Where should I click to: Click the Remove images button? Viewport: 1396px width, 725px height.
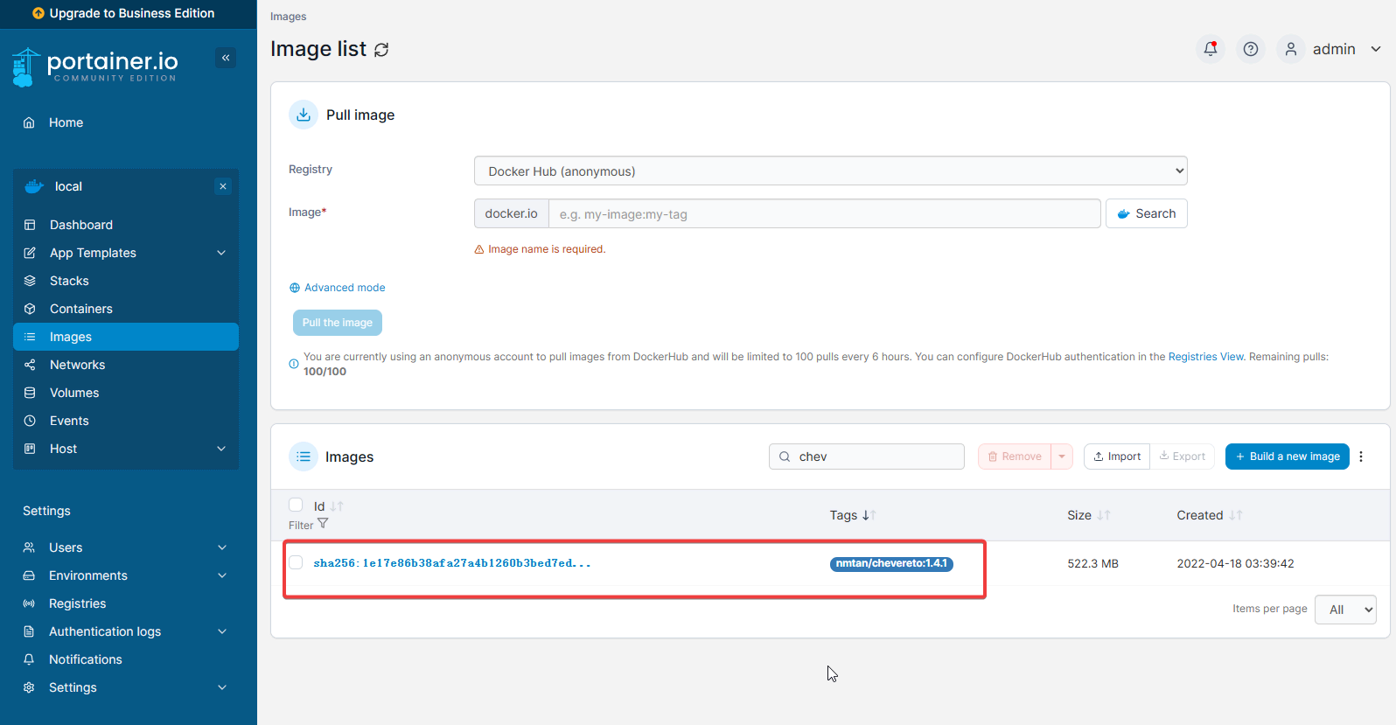point(1015,457)
